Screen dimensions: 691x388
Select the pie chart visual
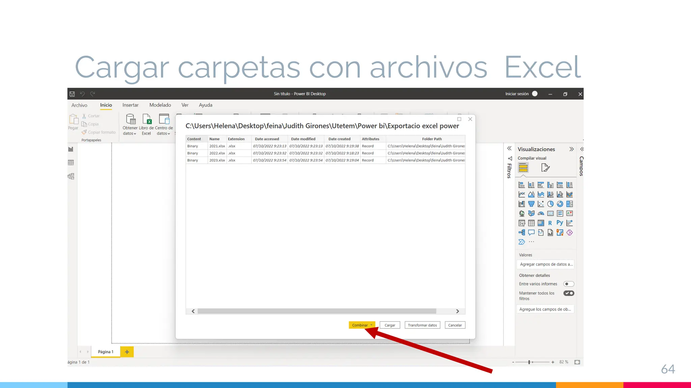pyautogui.click(x=550, y=204)
